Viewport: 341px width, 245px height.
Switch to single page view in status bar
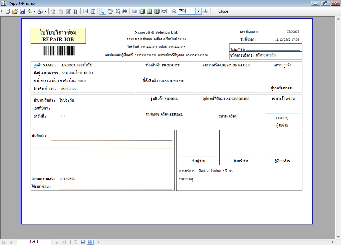76,242
